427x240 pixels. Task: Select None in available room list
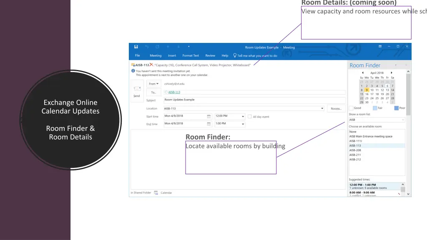click(377, 132)
